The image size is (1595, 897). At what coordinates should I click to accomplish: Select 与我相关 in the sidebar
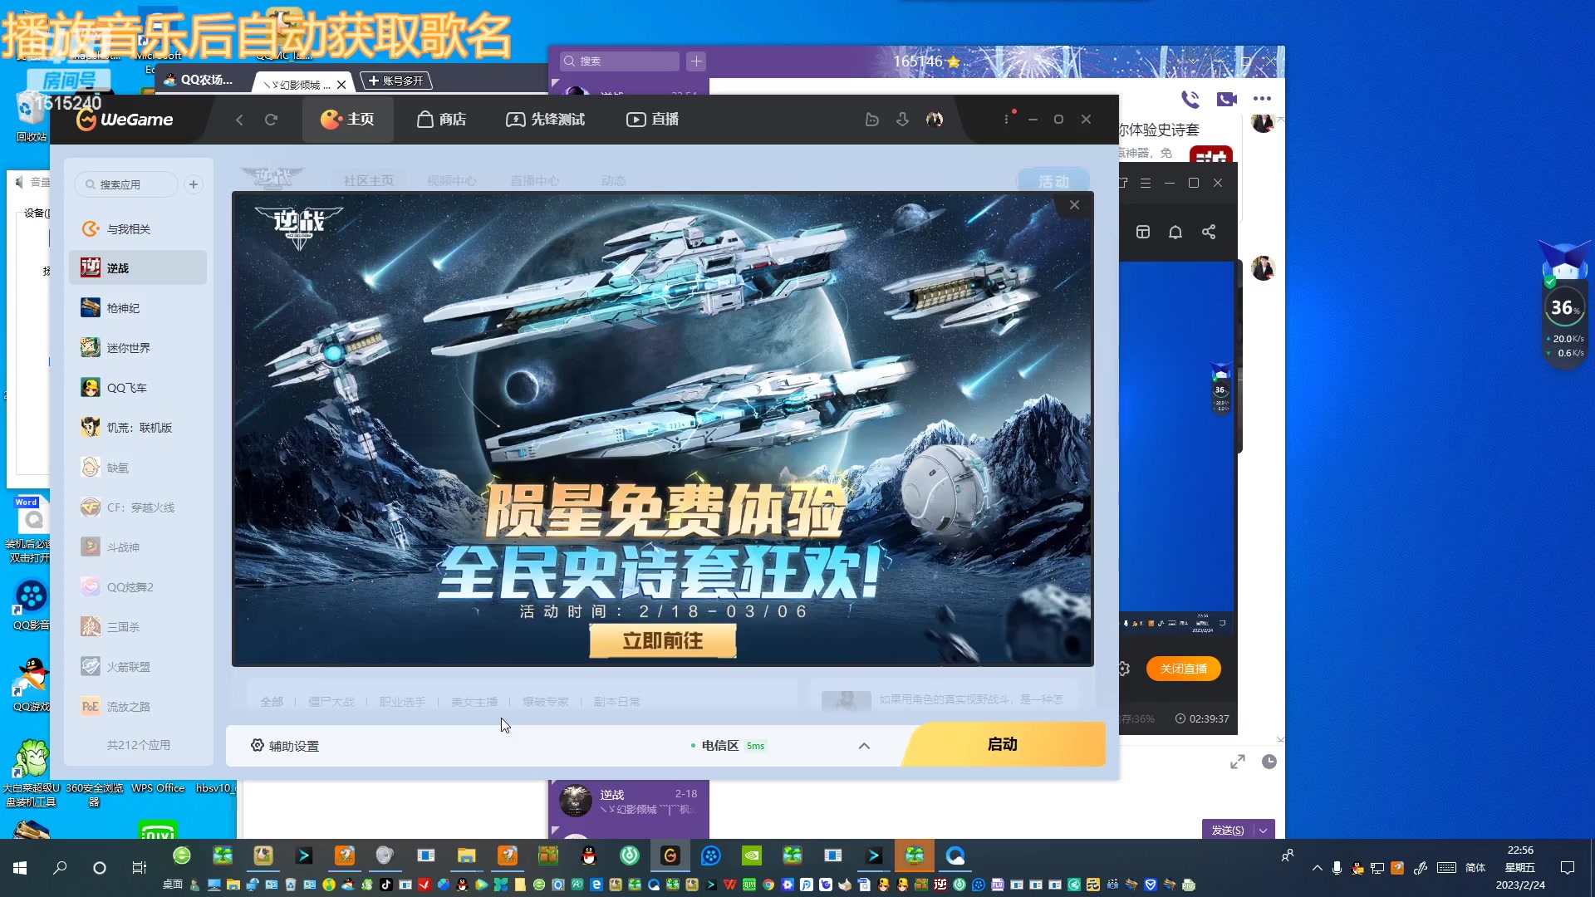138,228
